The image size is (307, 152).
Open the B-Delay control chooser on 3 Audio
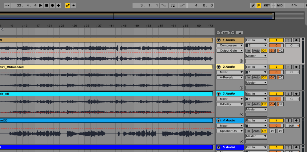[x=230, y=104]
